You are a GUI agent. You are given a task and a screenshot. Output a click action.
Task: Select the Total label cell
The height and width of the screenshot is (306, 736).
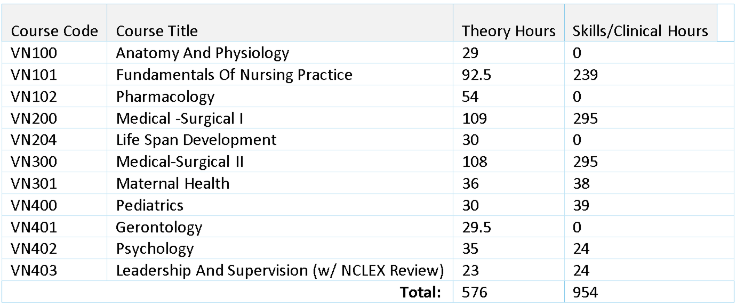pos(421,292)
